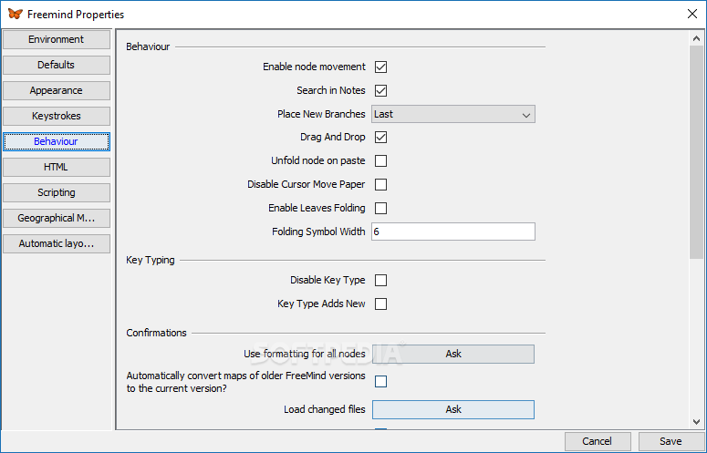The height and width of the screenshot is (453, 707).
Task: Click the vertical scrollbar thumb
Action: [x=696, y=151]
